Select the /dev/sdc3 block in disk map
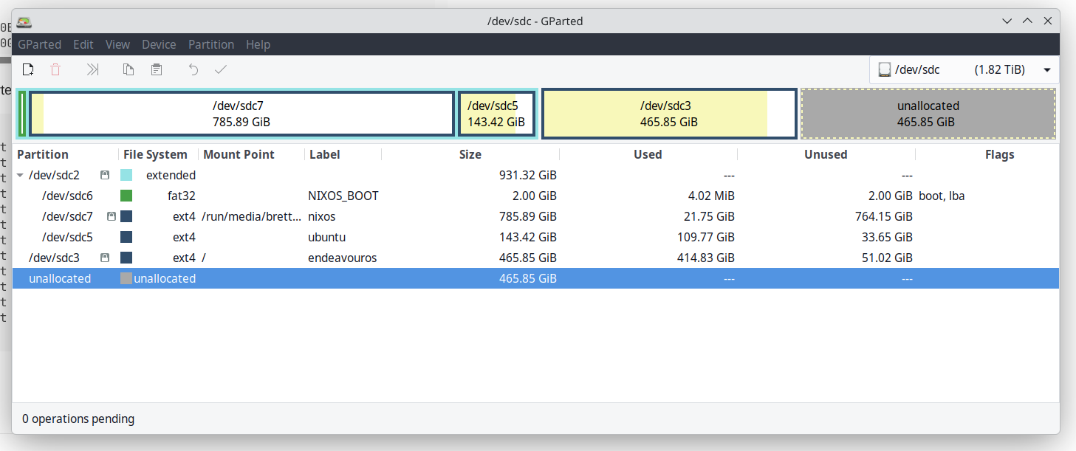 pyautogui.click(x=668, y=114)
